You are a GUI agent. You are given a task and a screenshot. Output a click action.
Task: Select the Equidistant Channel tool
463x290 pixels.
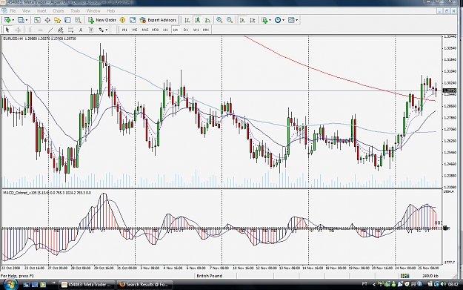click(61, 30)
